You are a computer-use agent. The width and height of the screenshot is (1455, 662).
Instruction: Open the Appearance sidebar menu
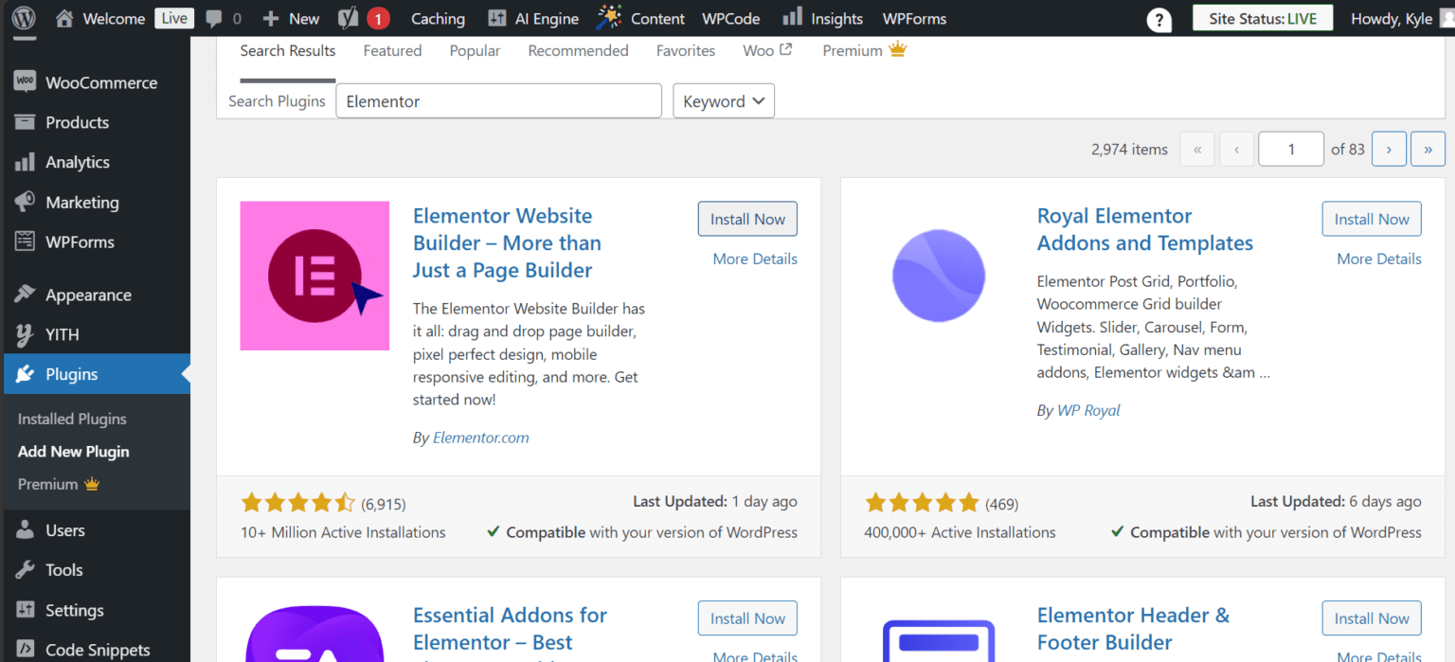pyautogui.click(x=88, y=295)
